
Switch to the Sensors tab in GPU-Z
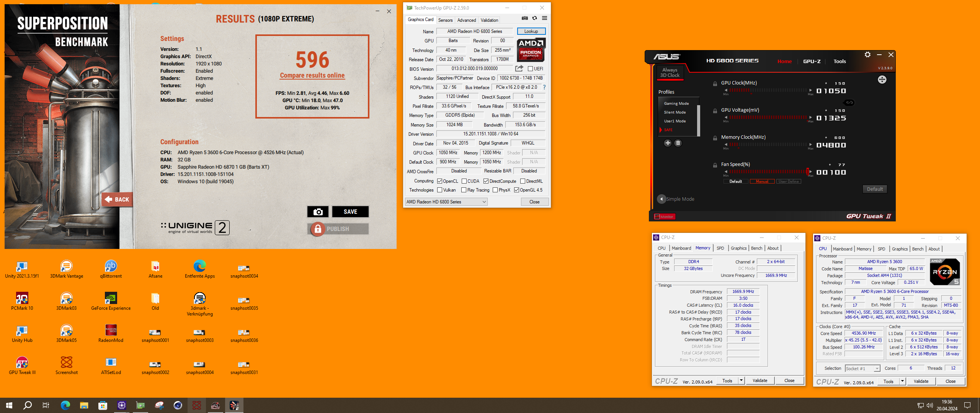pos(445,20)
